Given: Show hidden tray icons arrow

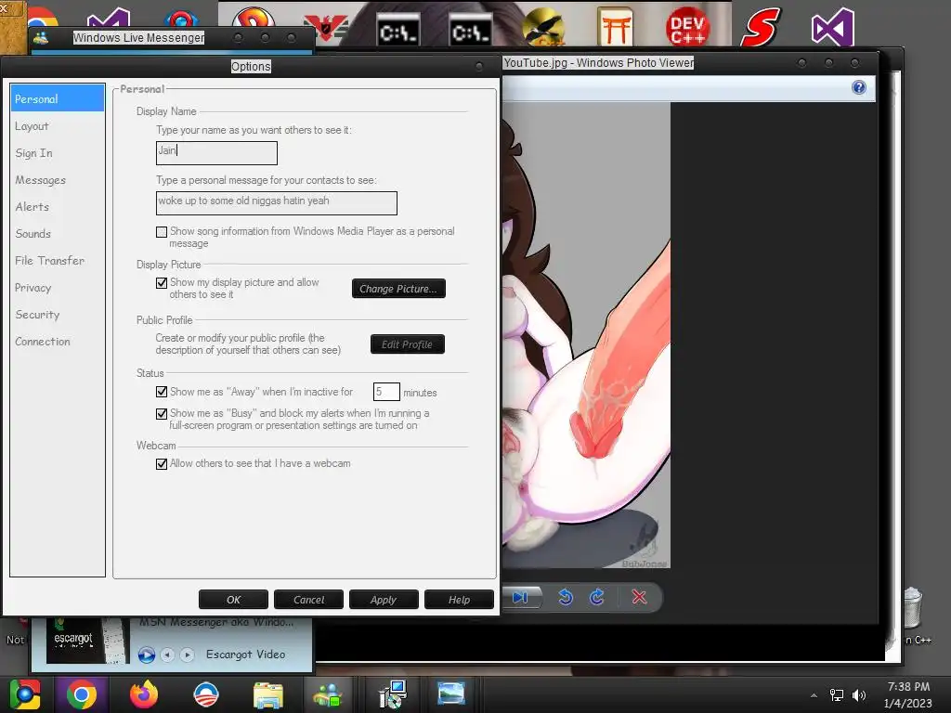Looking at the screenshot, I should tap(814, 695).
